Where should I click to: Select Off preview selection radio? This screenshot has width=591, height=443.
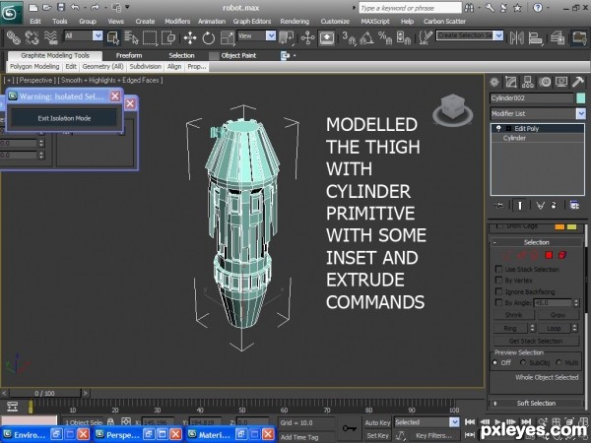click(x=494, y=362)
